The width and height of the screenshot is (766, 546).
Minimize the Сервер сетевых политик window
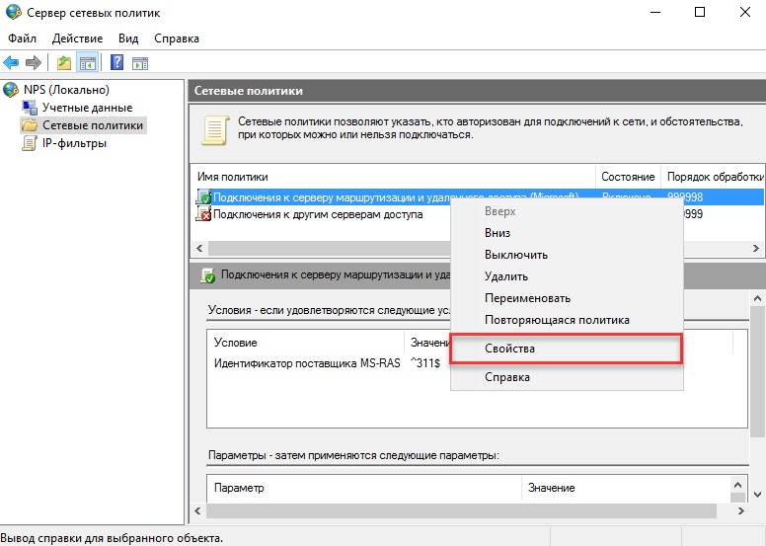click(654, 12)
